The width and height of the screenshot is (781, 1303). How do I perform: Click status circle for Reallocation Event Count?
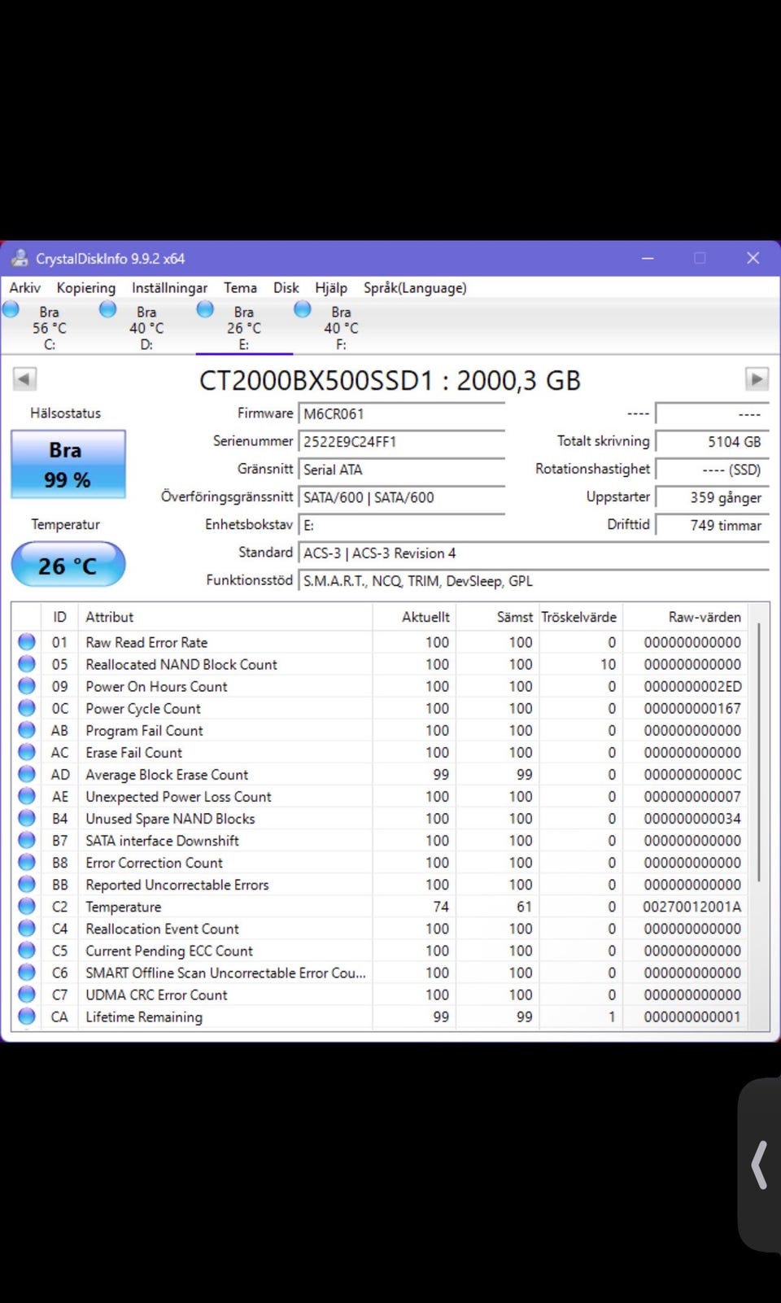(x=27, y=928)
